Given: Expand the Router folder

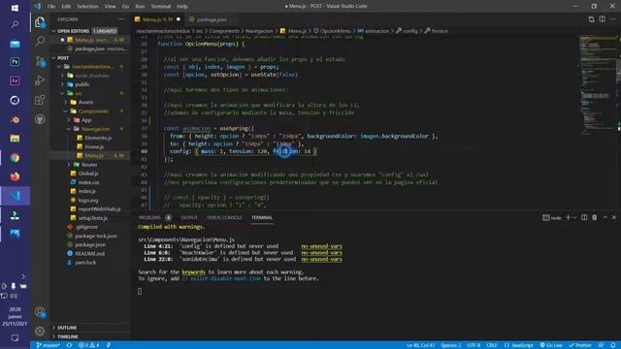Looking at the screenshot, I should point(69,165).
